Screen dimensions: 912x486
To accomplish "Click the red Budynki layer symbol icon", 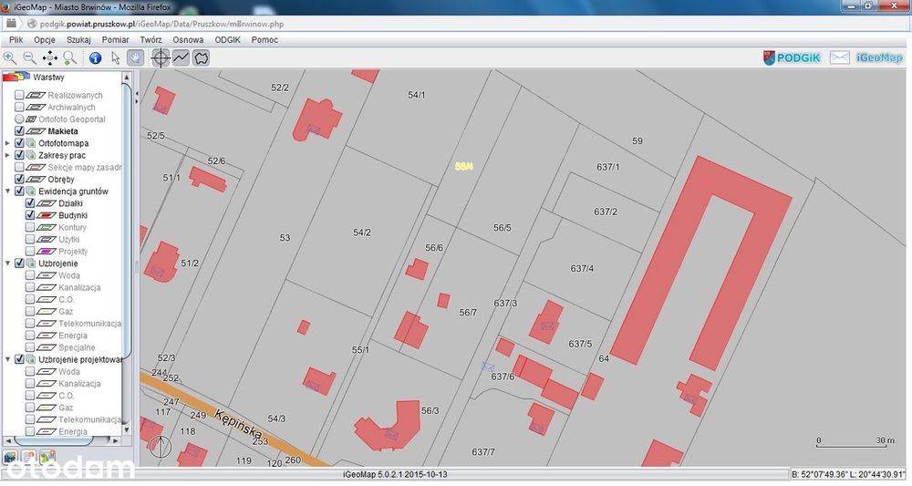I will (47, 215).
